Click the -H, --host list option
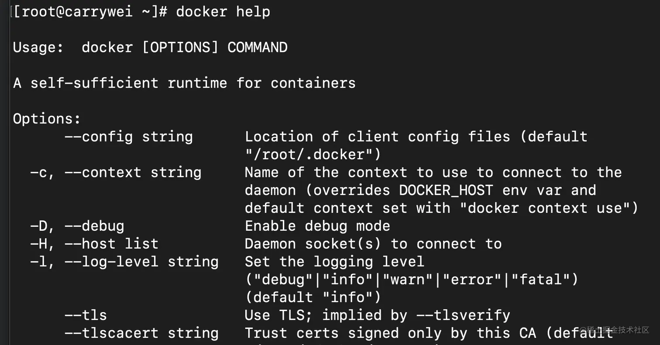660x345 pixels. tap(94, 244)
